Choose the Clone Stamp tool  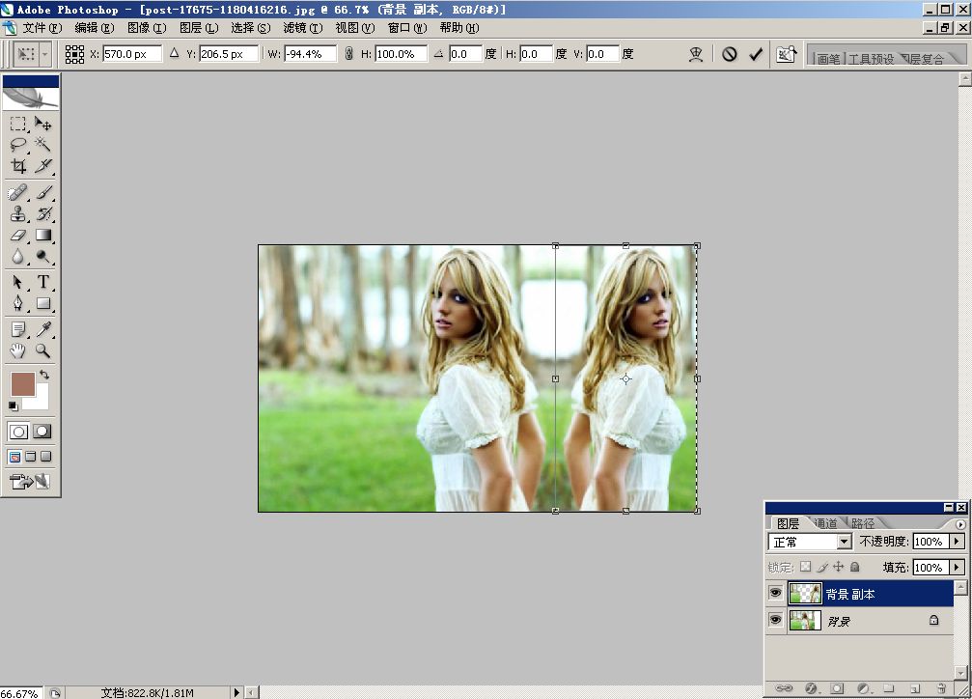pos(18,214)
